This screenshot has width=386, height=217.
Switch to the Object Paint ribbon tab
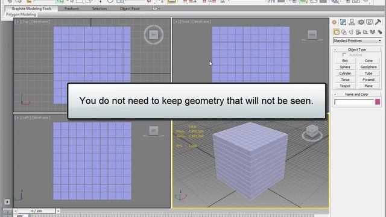130,8
